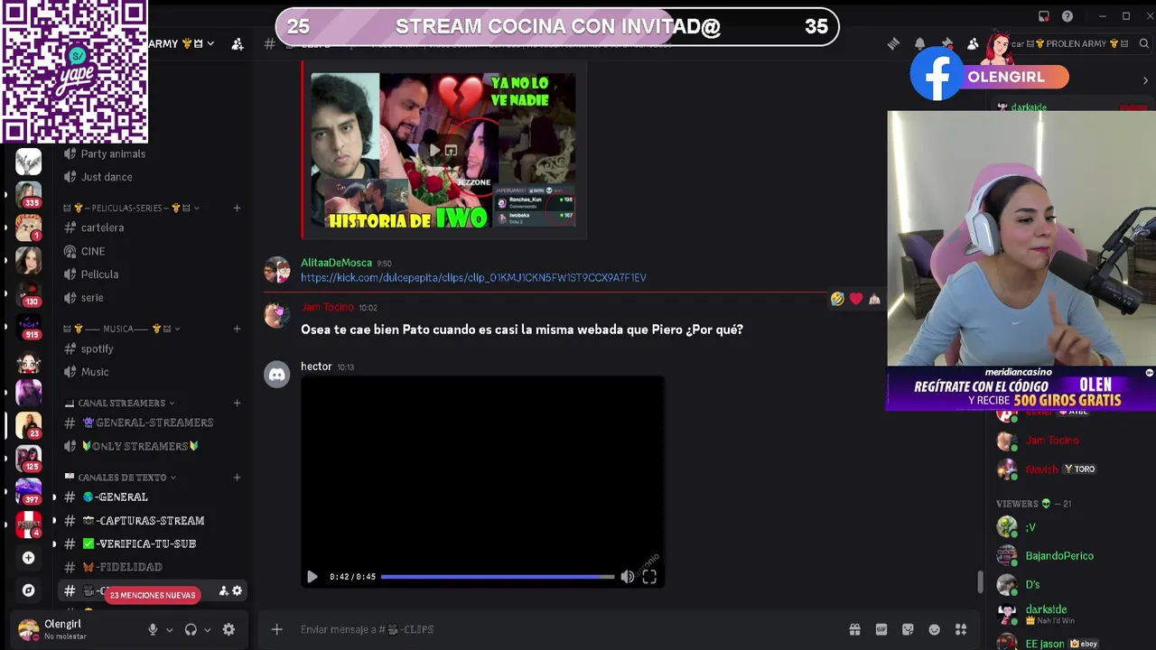Open the server with 515 badge
This screenshot has height=650, width=1156.
coord(28,326)
